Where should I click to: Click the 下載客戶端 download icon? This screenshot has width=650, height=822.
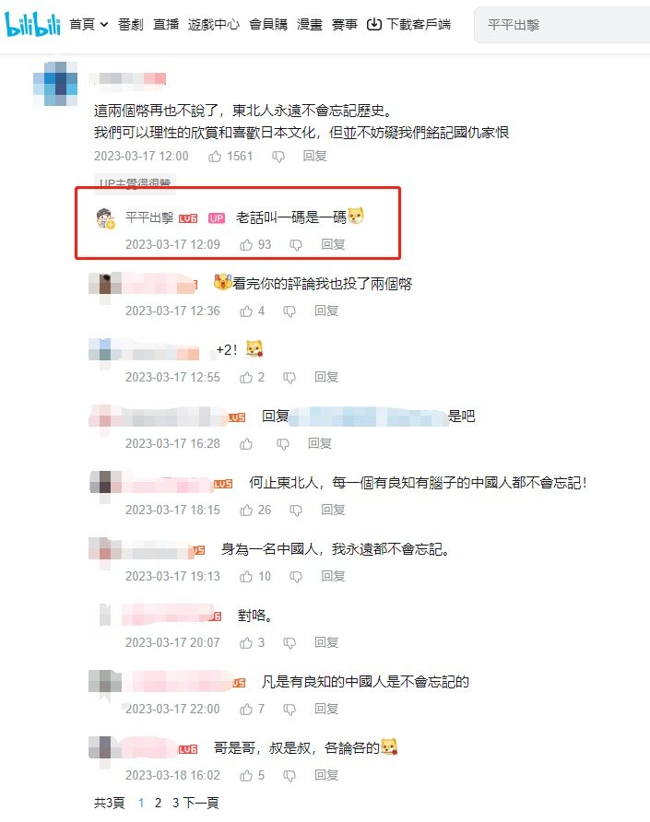374,24
